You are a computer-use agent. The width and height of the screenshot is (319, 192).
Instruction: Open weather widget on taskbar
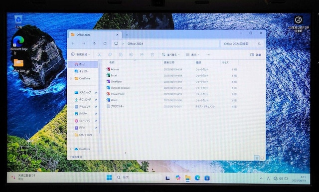click(23, 177)
